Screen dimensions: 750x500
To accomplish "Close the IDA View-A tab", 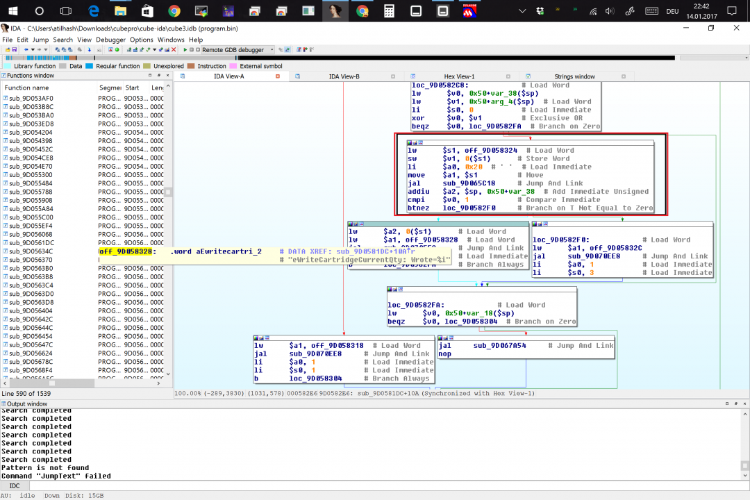I will (278, 76).
